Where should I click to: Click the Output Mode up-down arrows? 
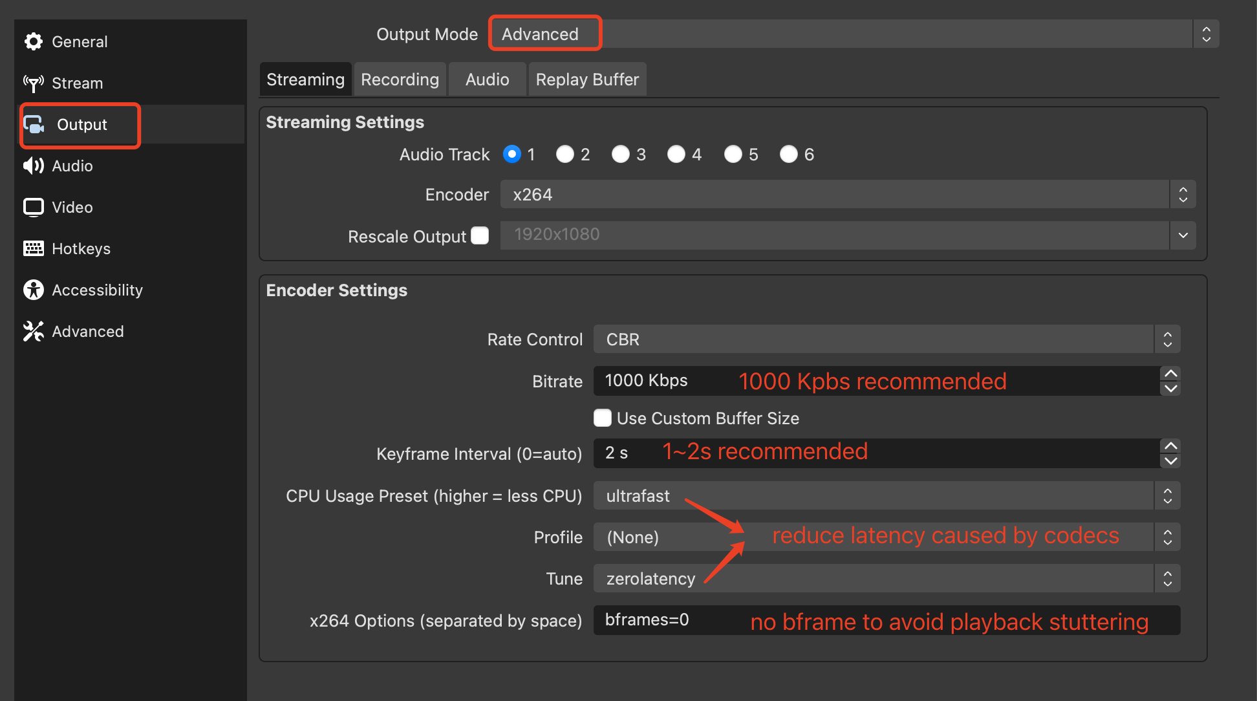[x=1206, y=34]
